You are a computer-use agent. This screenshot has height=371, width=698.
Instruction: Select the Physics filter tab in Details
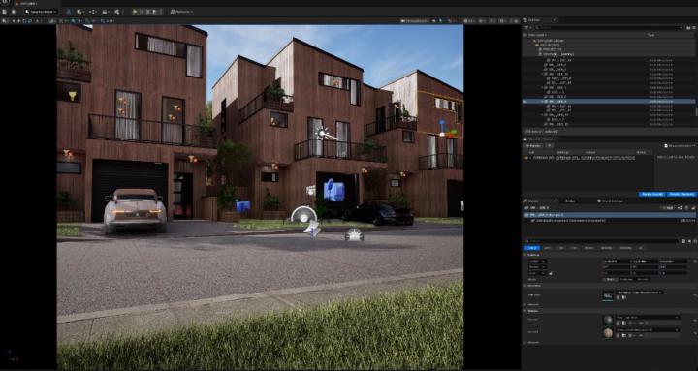[589, 248]
